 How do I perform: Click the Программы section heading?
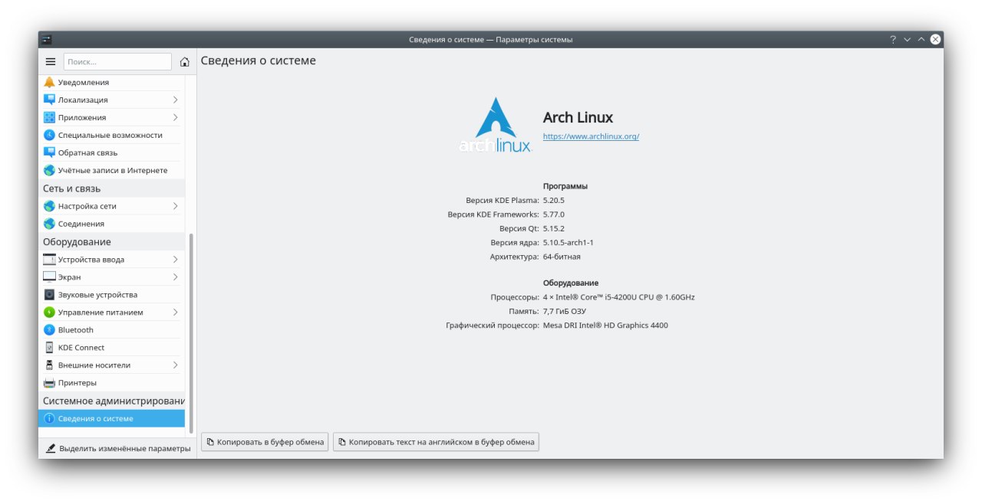(565, 186)
